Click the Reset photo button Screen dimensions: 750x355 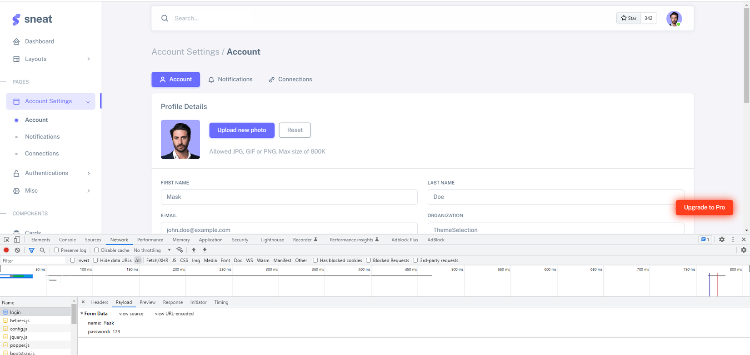(295, 130)
